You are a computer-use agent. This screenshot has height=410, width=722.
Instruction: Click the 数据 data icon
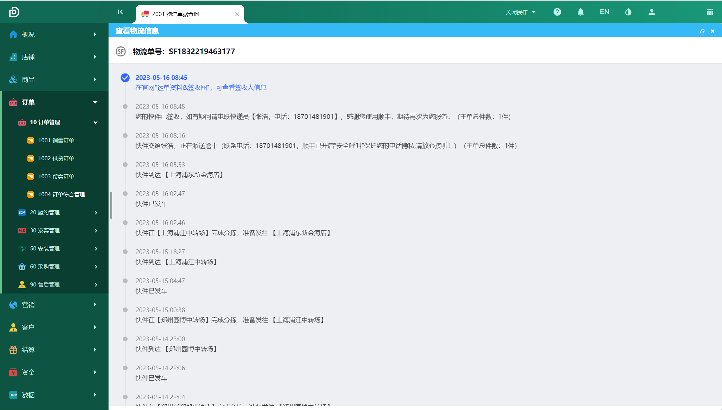pos(13,395)
